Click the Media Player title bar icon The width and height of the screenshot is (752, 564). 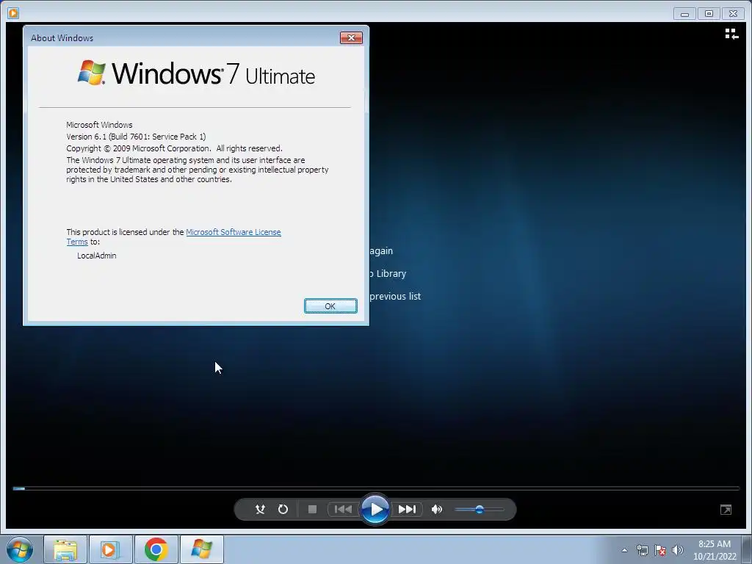(13, 13)
